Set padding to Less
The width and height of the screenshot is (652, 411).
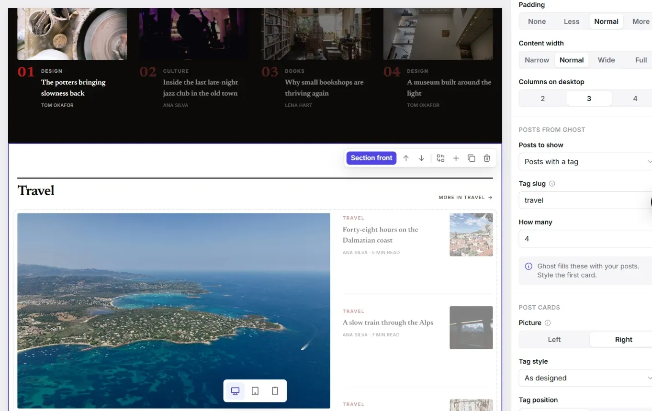[x=572, y=22]
